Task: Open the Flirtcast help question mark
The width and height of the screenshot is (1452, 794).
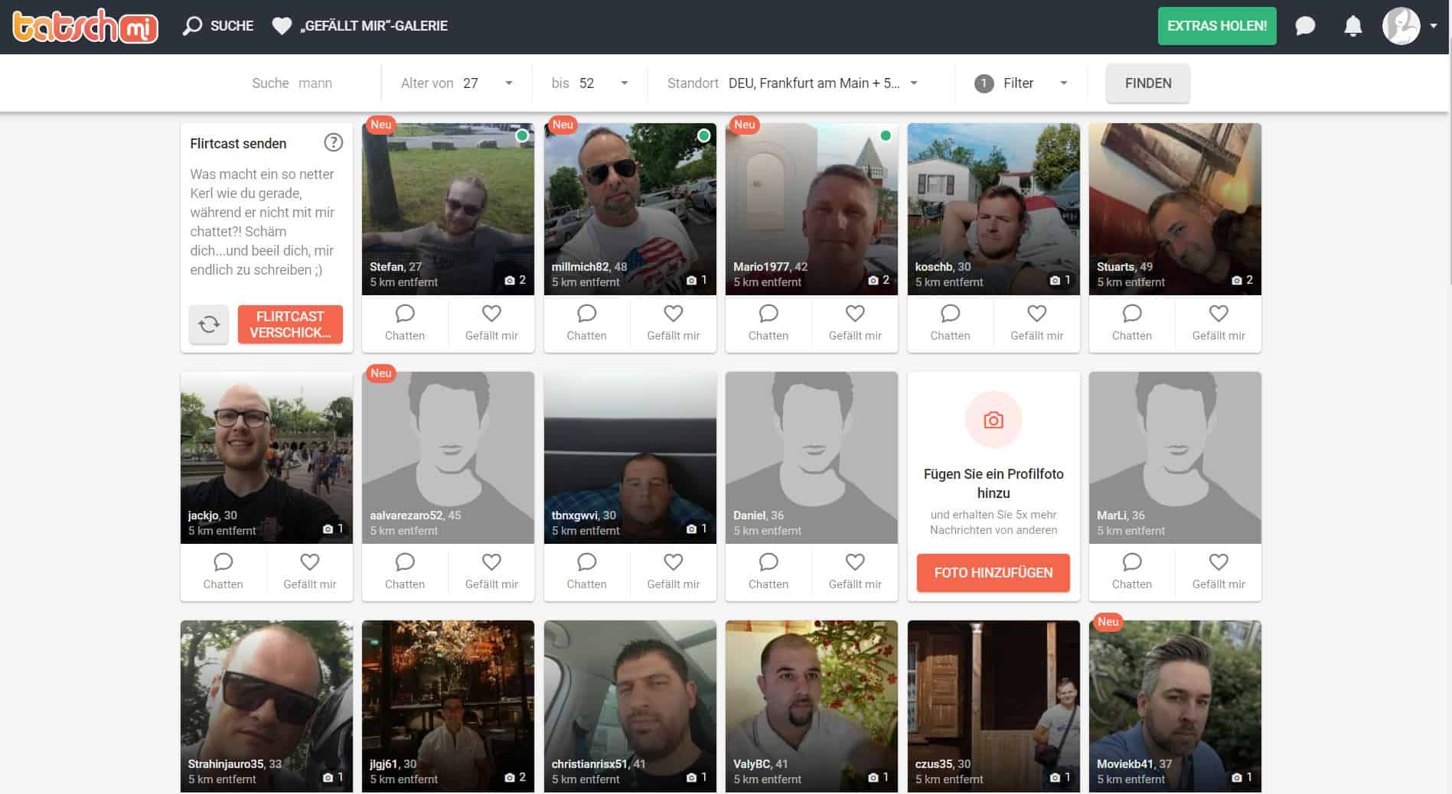Action: 333,142
